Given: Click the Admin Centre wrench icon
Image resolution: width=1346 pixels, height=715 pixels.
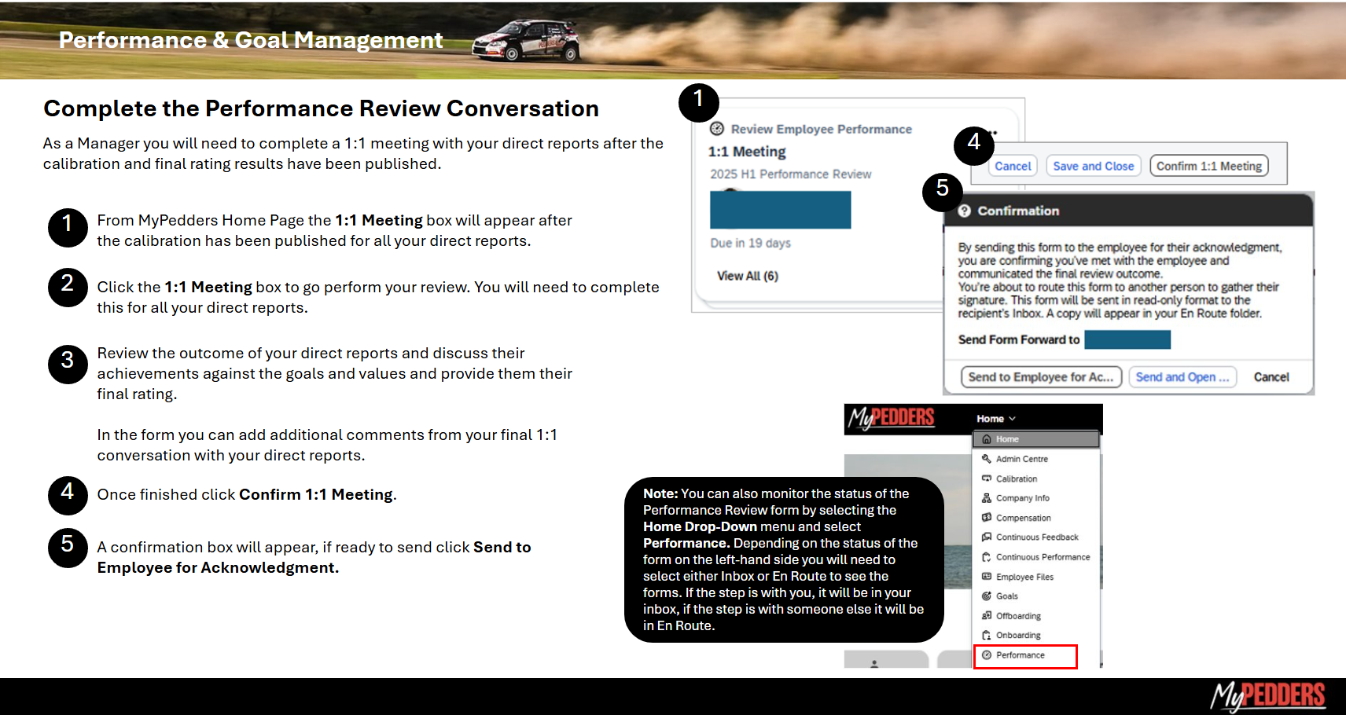Looking at the screenshot, I should [986, 459].
